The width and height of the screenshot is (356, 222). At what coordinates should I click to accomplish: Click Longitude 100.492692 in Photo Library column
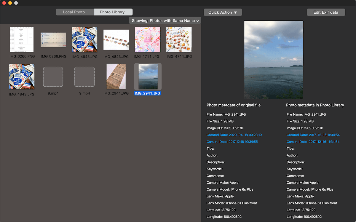[304, 217]
